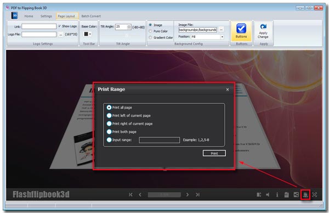The image size is (329, 213).
Task: Close the Print Range dialog
Action: pos(228,89)
